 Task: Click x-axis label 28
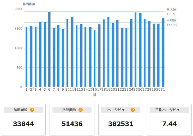149,90
